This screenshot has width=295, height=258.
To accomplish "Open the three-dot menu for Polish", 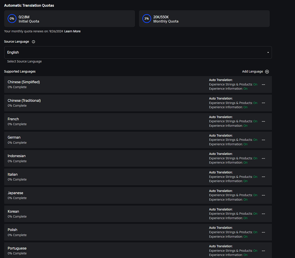I will (263, 232).
